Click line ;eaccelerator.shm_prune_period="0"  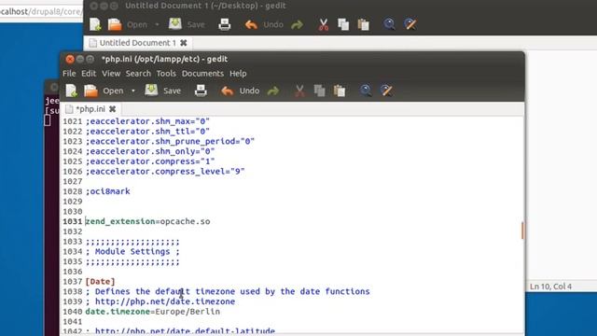tap(170, 141)
